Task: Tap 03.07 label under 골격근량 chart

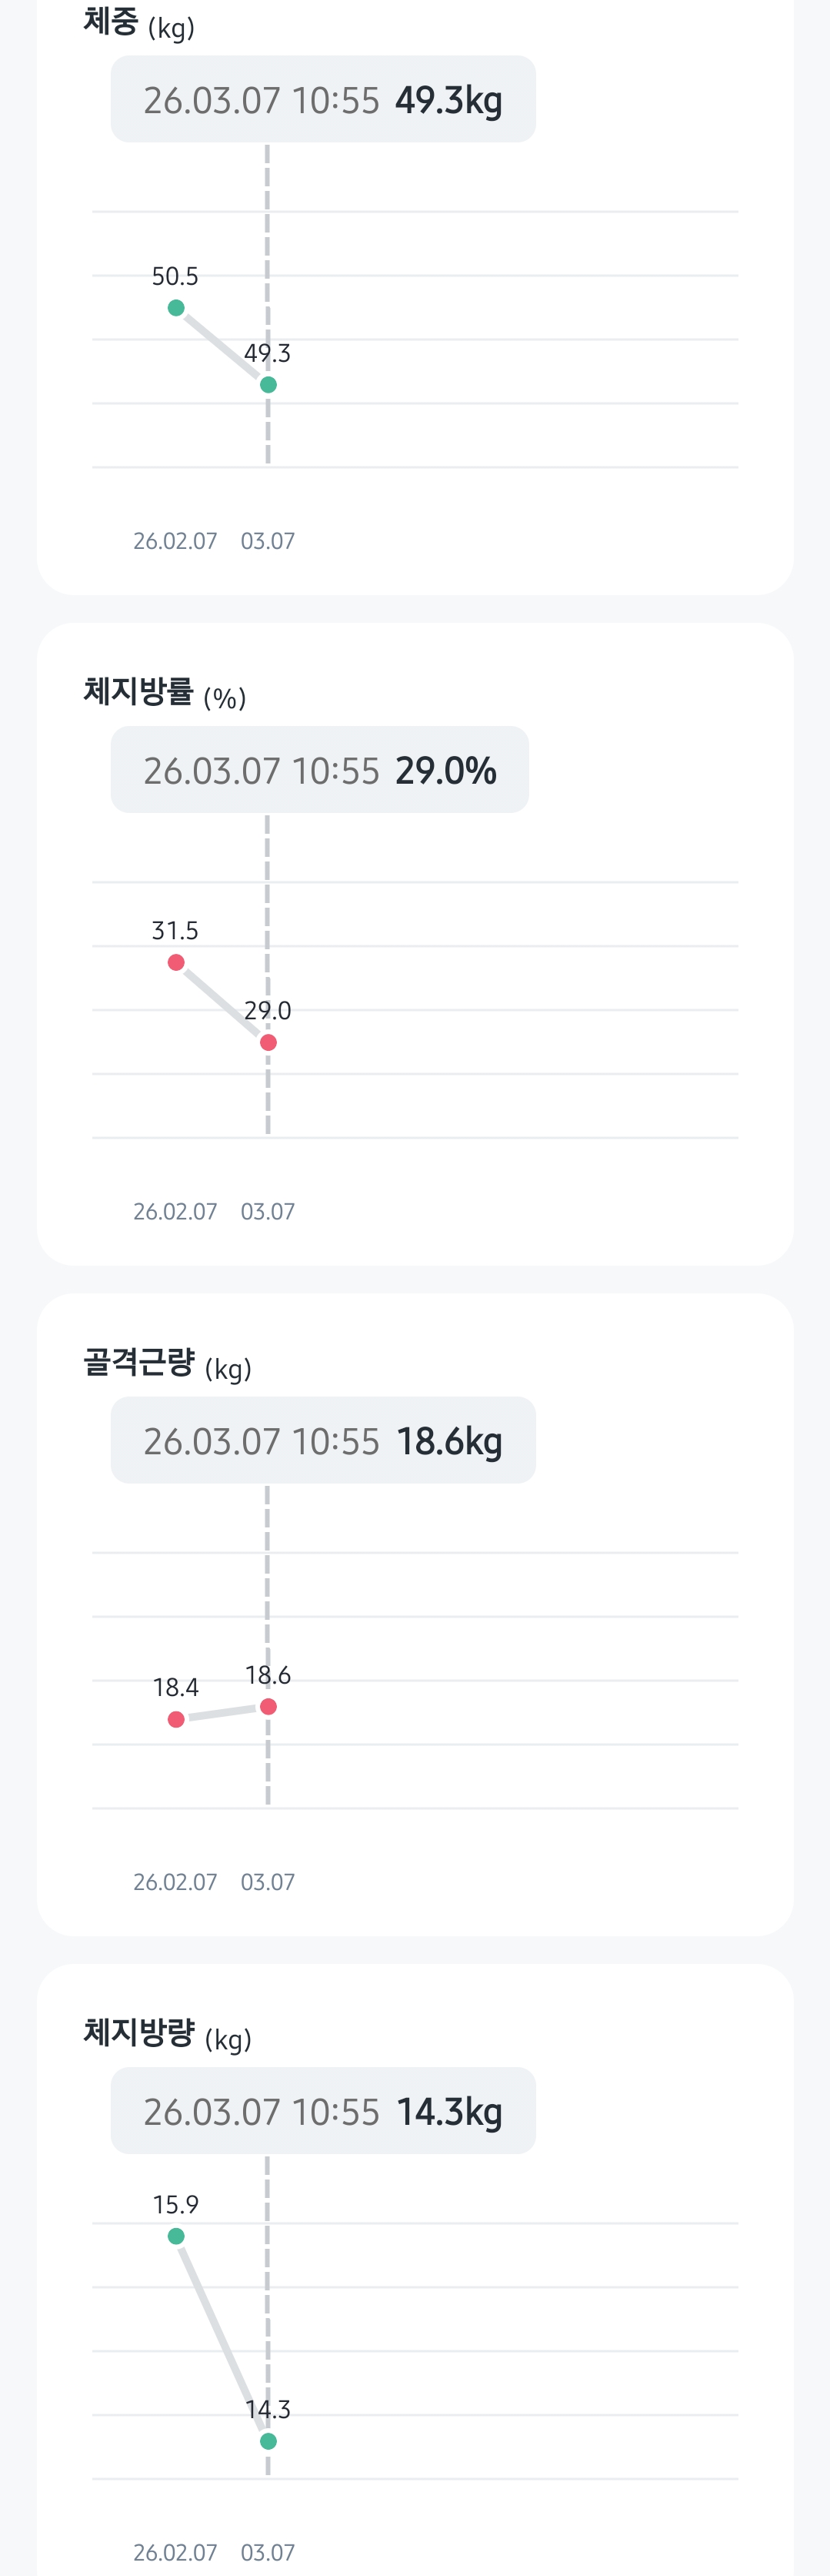Action: [x=268, y=1882]
